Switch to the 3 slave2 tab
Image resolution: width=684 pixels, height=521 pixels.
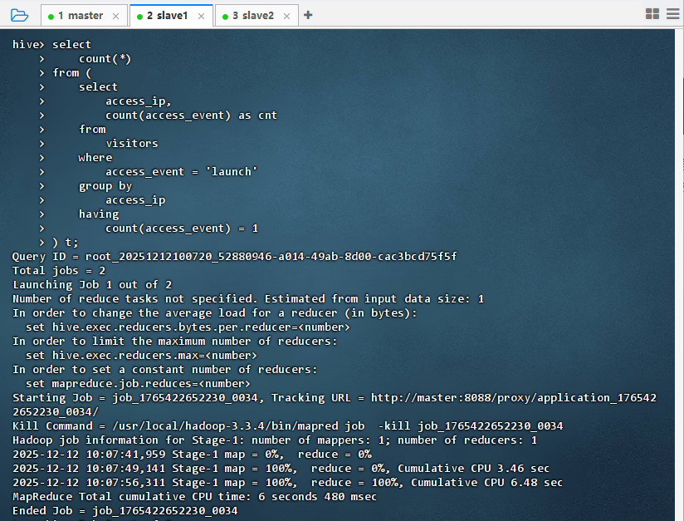click(x=256, y=16)
